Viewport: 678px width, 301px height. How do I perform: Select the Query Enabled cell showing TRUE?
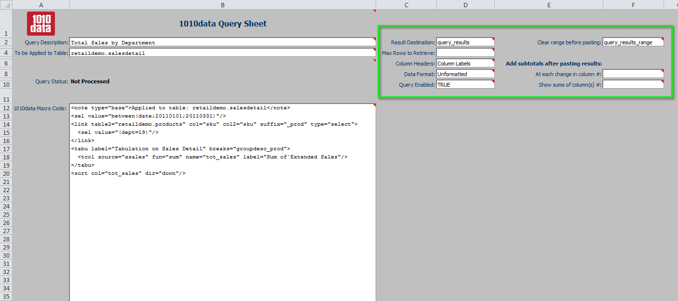pos(465,85)
